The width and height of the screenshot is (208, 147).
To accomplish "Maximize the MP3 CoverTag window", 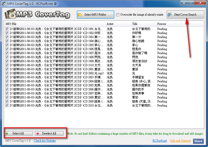I will click(191, 3).
